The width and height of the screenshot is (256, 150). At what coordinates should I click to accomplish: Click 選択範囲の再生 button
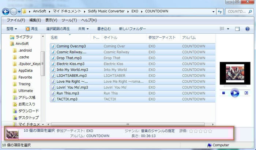58,29
